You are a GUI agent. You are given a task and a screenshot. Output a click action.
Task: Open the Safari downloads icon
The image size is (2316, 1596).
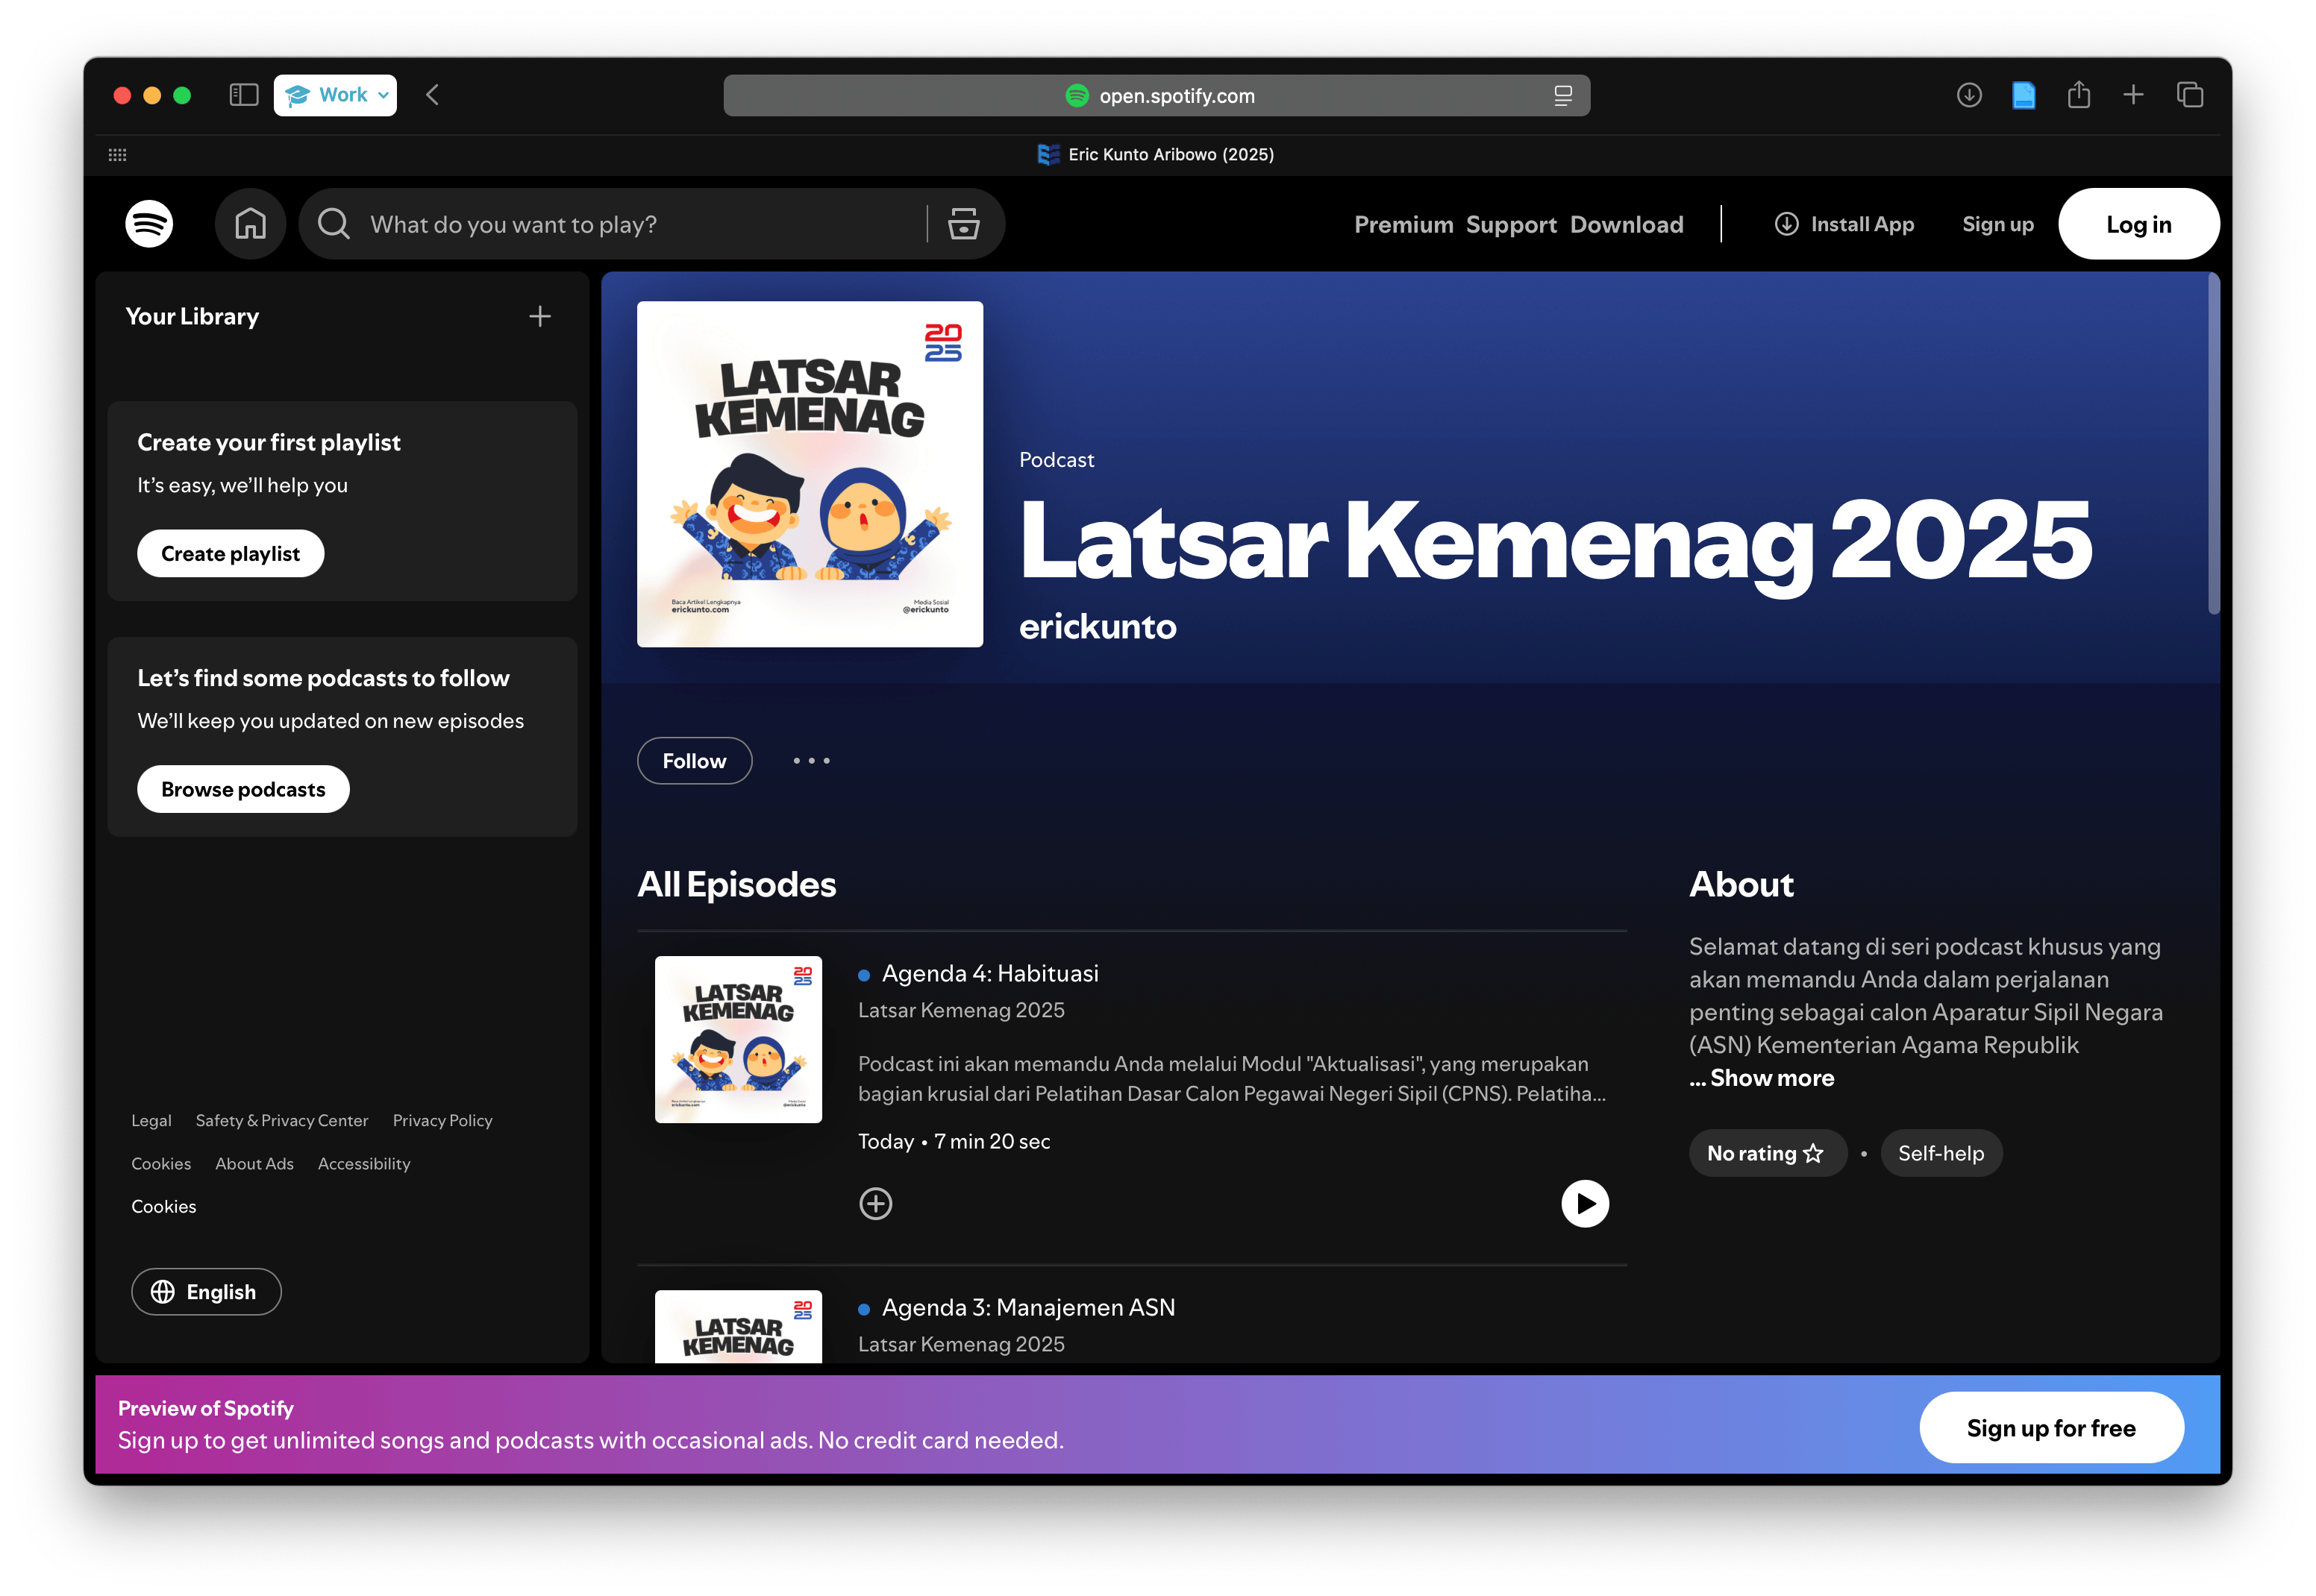point(1968,95)
